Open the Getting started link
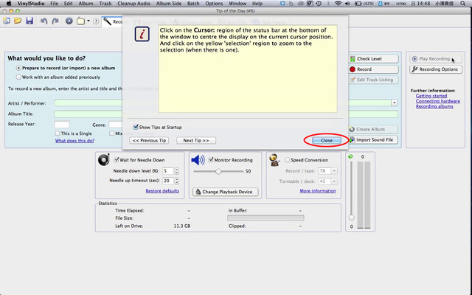472x295 pixels. point(431,96)
